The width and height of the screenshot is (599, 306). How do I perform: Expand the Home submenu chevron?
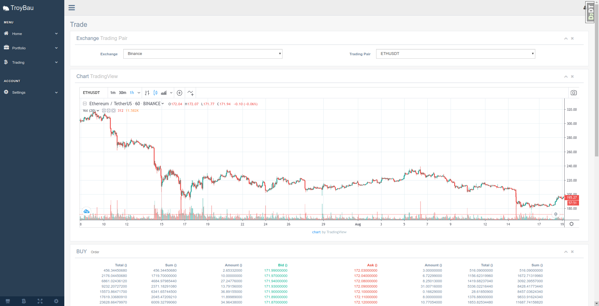(x=56, y=34)
